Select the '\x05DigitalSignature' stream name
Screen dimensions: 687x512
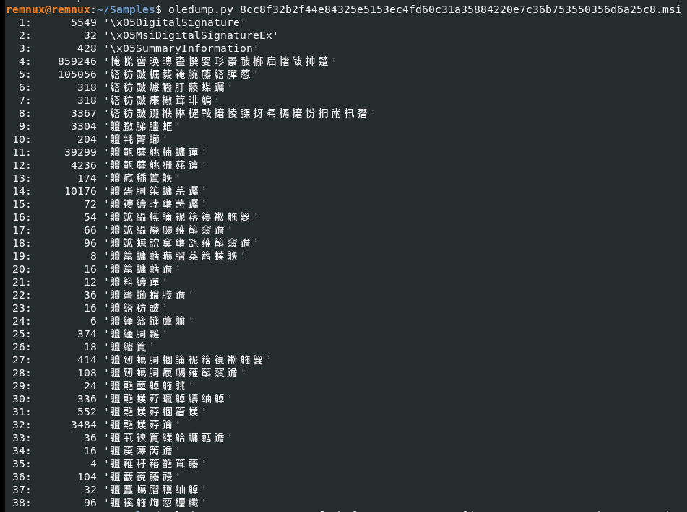tap(175, 22)
